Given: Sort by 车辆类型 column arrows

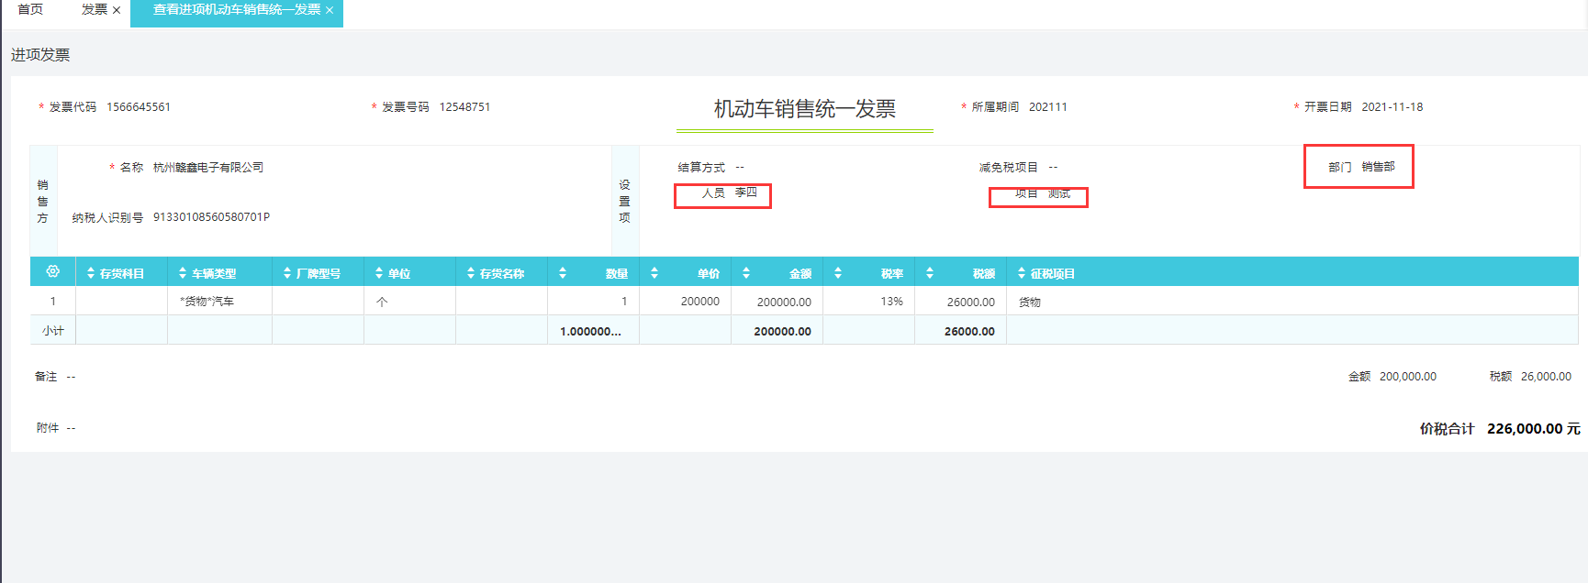Looking at the screenshot, I should tap(183, 273).
